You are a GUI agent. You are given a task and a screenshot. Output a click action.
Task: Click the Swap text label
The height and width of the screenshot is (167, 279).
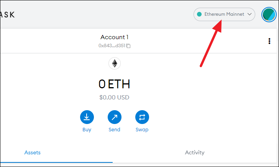pos(142,130)
